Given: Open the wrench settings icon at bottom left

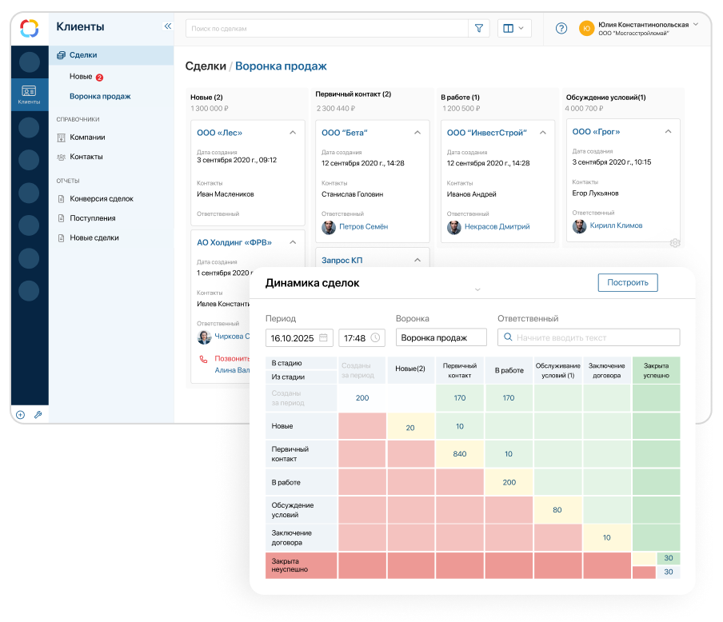Looking at the screenshot, I should [38, 415].
